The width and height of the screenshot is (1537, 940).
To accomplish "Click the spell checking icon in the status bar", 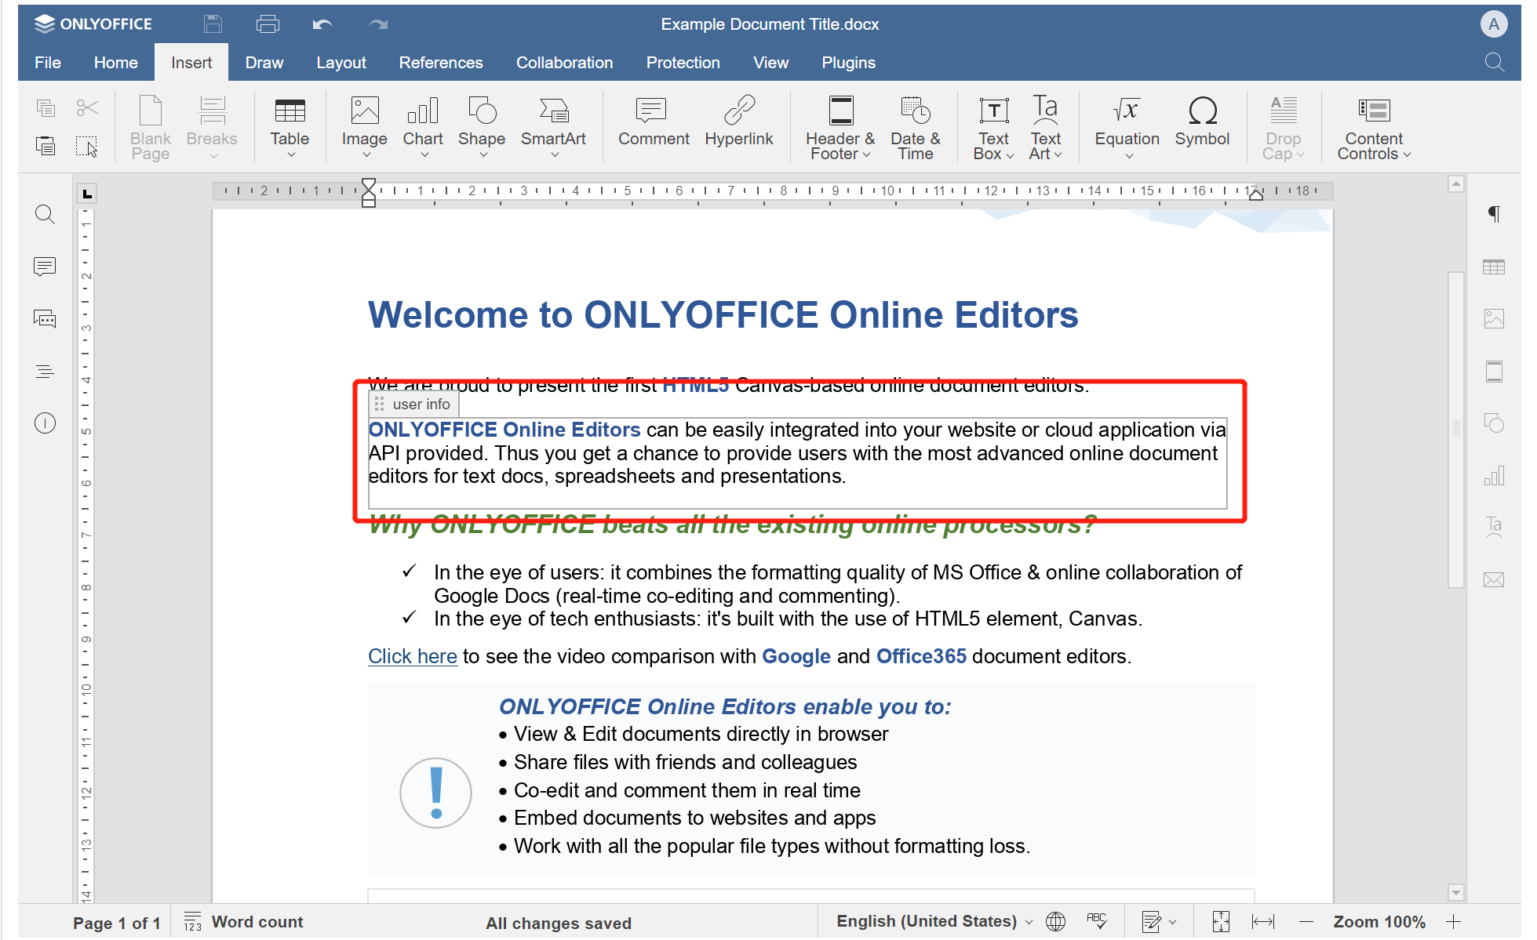I will point(1097,921).
